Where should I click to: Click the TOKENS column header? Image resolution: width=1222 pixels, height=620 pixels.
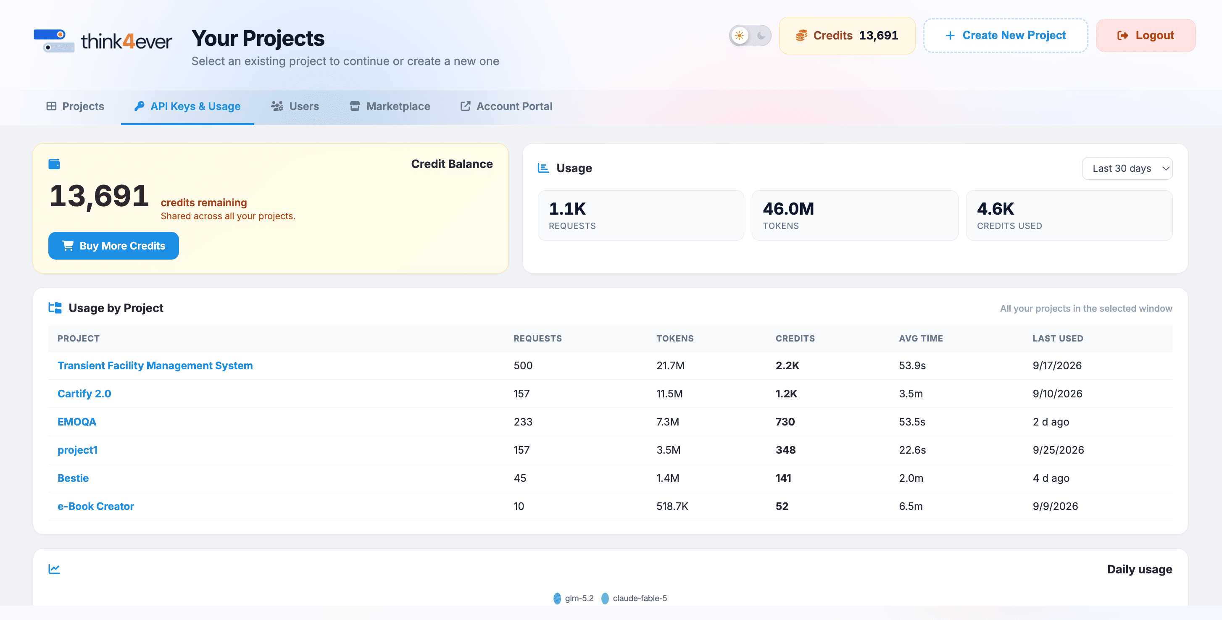click(x=674, y=339)
